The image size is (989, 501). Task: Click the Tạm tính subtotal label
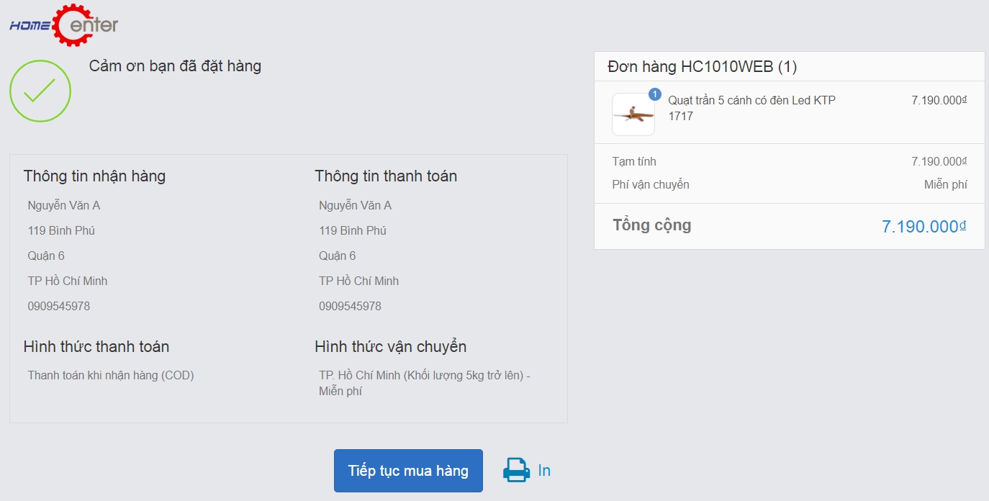pos(634,161)
